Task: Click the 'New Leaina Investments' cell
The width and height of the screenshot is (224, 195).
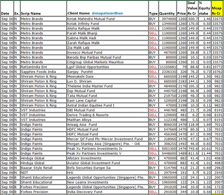Action: tap(107, 182)
